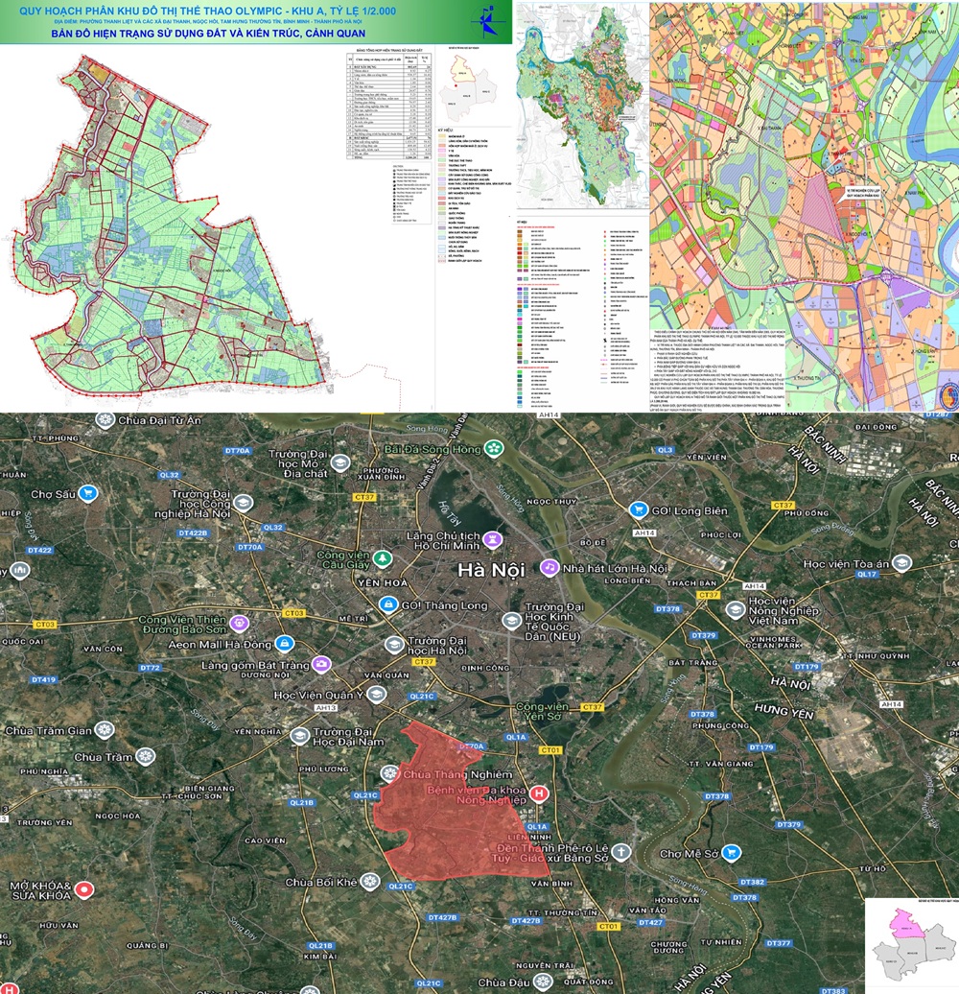Select the Công viên Cầu Giấy tree marker
The width and height of the screenshot is (959, 994).
(x=382, y=558)
